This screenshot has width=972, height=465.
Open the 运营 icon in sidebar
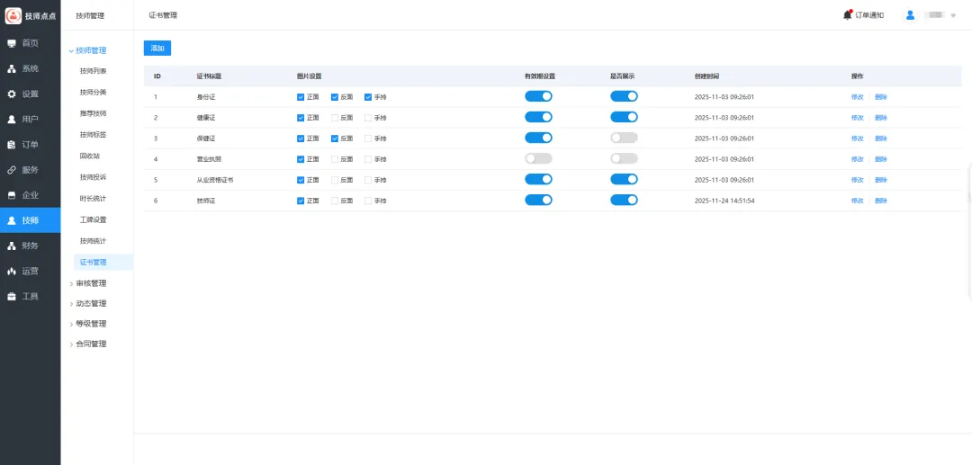coord(12,271)
